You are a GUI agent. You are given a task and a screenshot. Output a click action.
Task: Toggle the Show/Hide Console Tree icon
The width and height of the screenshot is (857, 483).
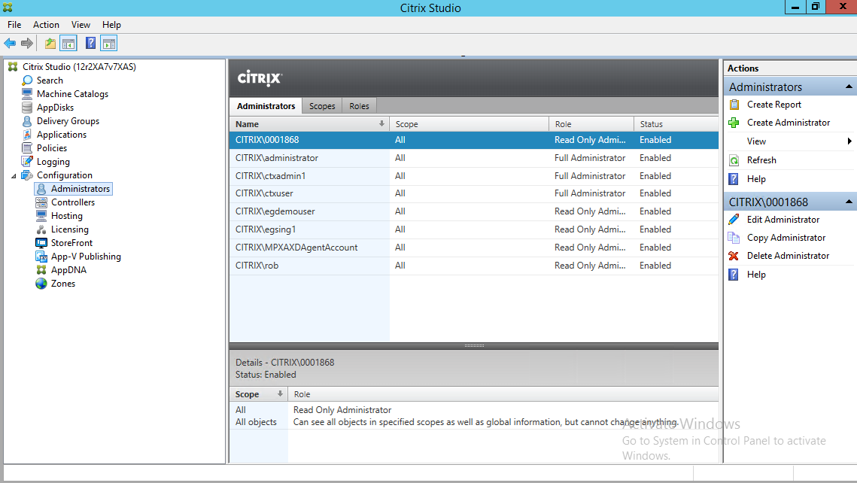click(x=68, y=43)
